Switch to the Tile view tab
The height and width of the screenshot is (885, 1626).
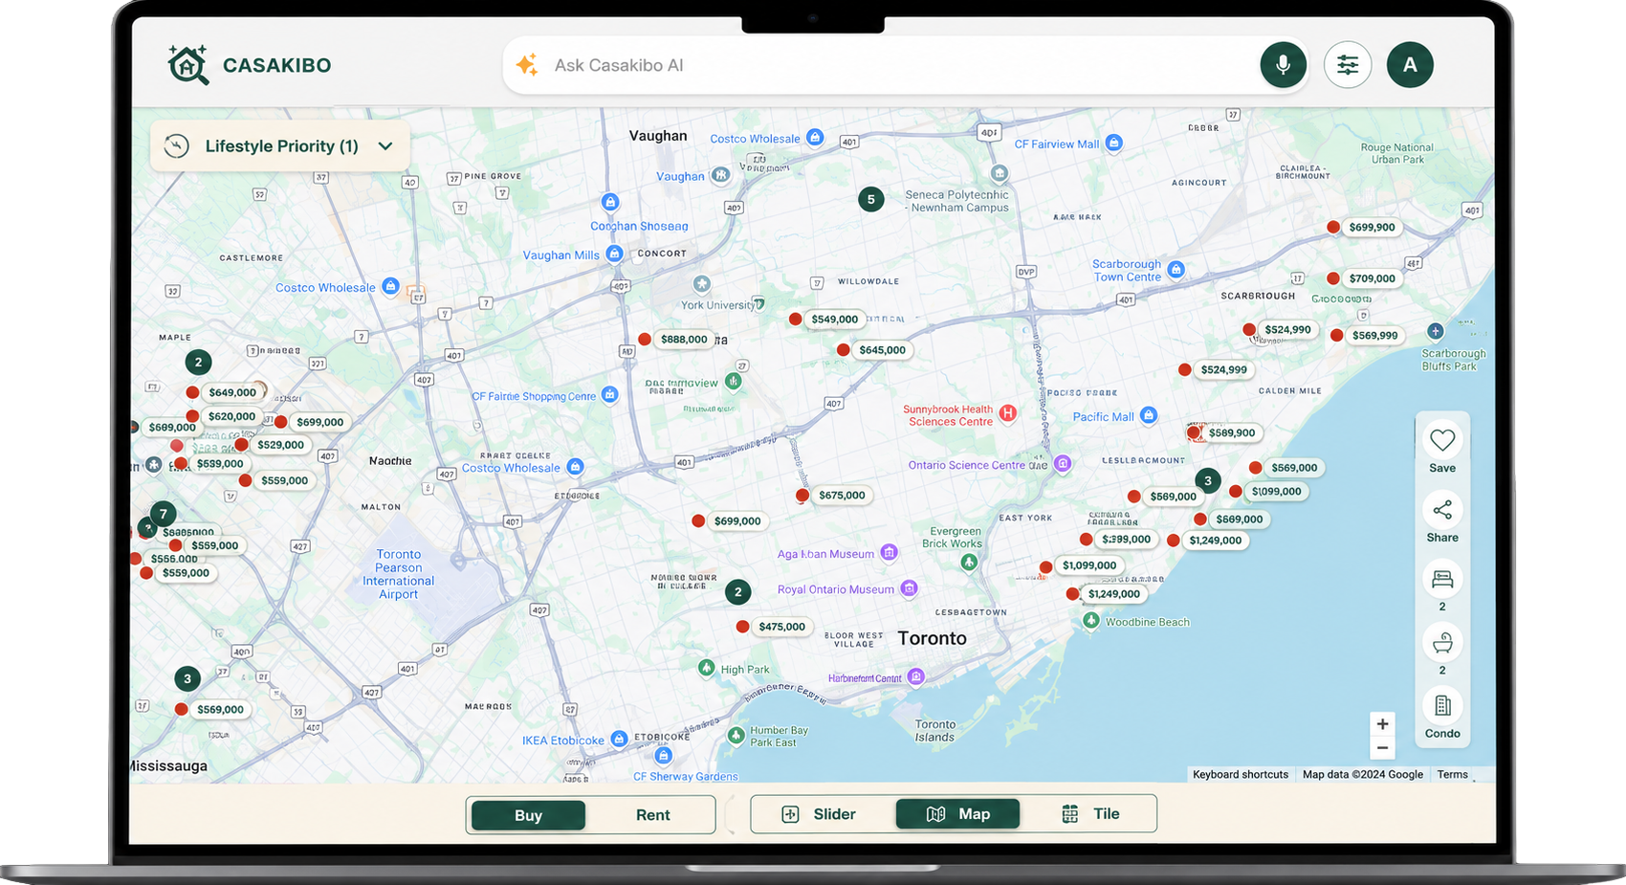[1090, 814]
